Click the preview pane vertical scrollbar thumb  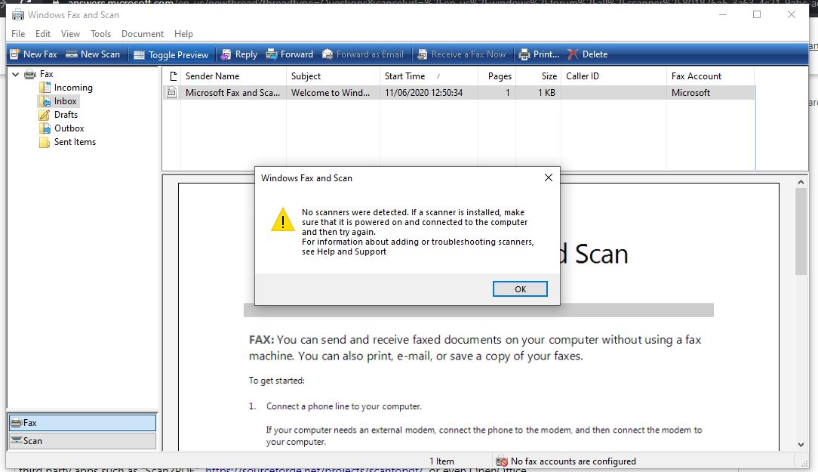click(x=801, y=231)
